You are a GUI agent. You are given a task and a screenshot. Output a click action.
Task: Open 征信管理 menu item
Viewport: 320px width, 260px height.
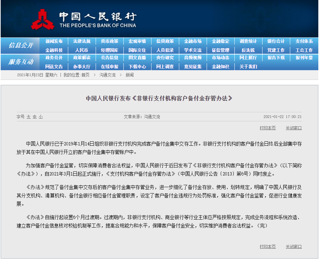[x=221, y=50]
